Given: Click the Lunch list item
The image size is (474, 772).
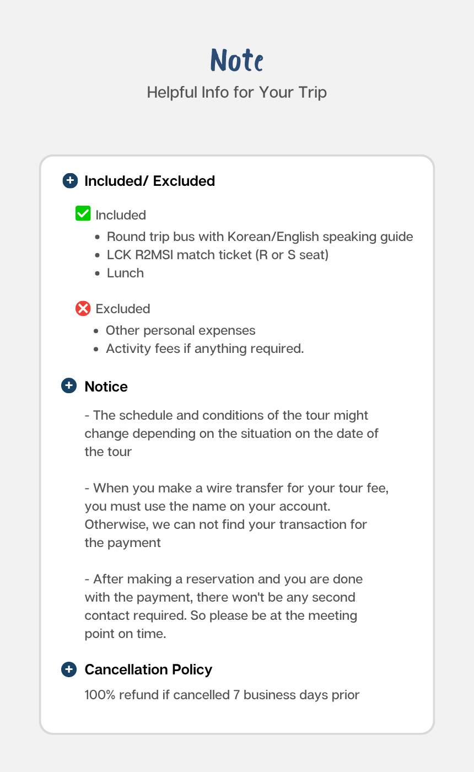Looking at the screenshot, I should click(x=125, y=273).
